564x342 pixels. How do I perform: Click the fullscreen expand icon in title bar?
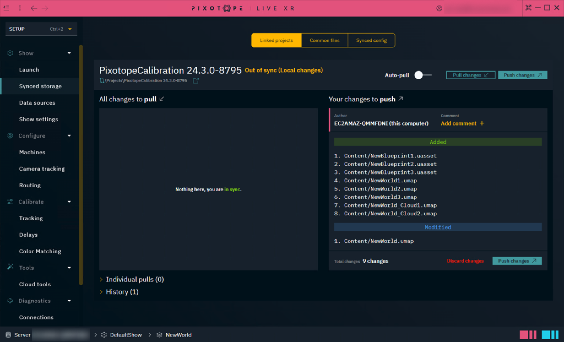point(528,8)
